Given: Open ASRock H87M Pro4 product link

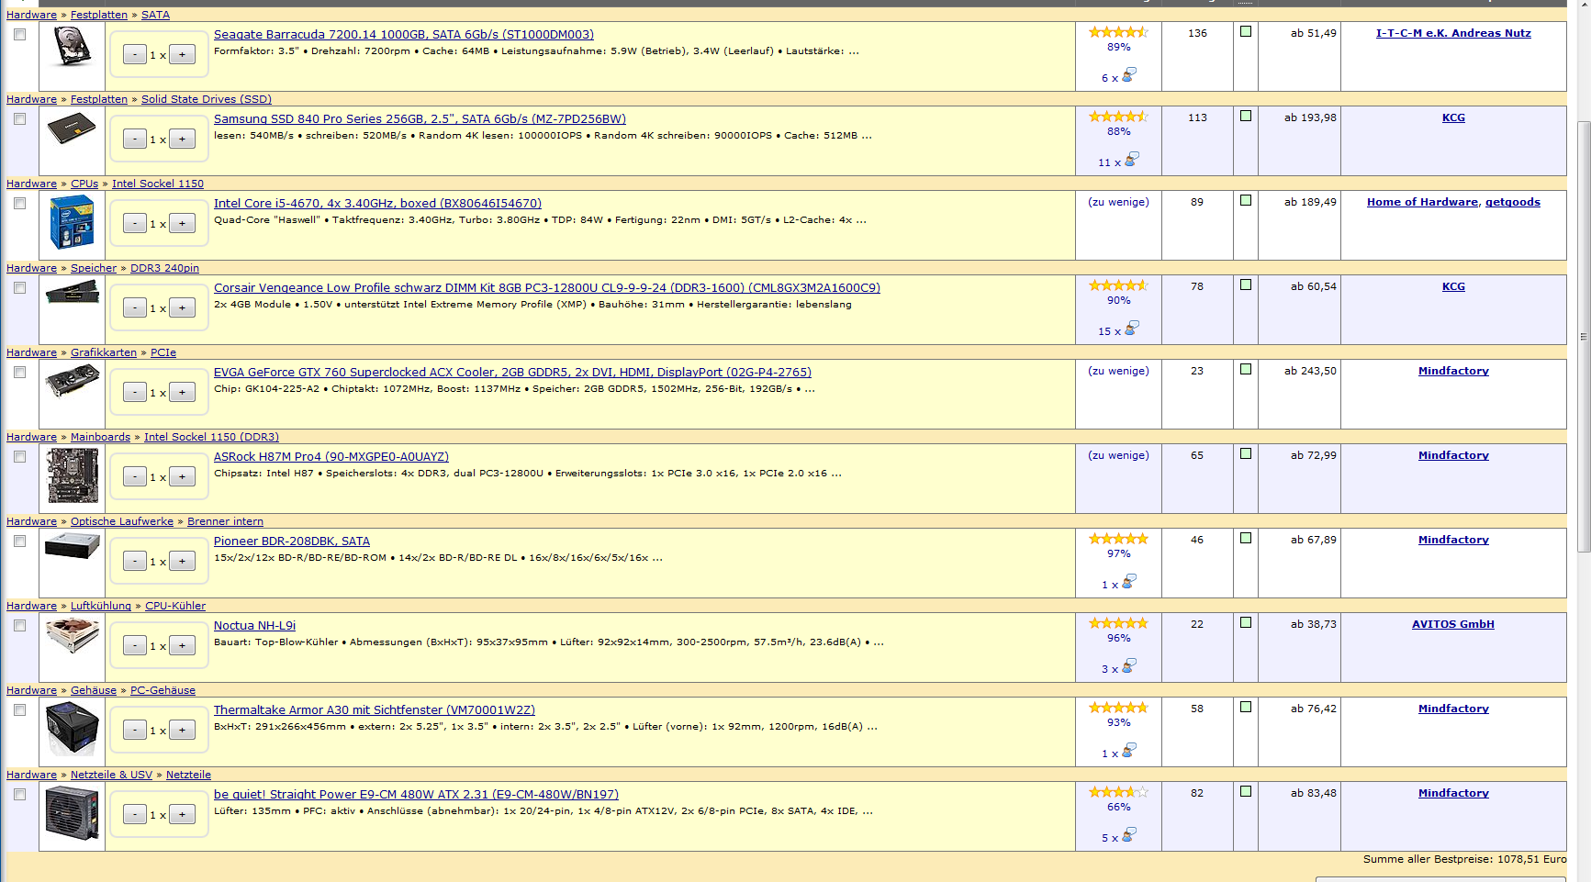Looking at the screenshot, I should 331,457.
